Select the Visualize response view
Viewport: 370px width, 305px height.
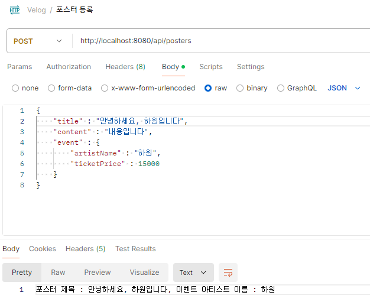tap(144, 272)
